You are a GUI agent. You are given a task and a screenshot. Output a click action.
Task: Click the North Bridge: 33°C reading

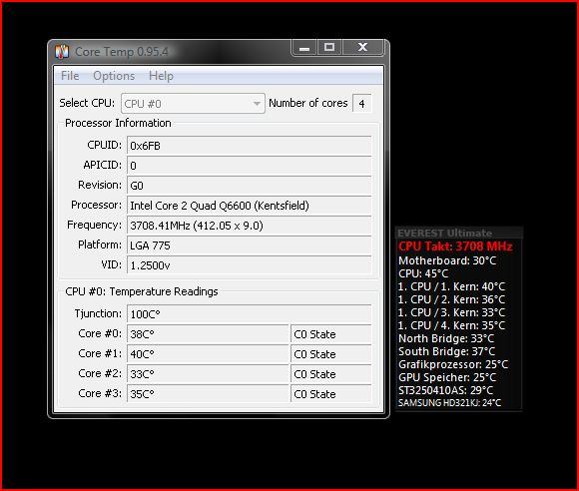click(446, 338)
